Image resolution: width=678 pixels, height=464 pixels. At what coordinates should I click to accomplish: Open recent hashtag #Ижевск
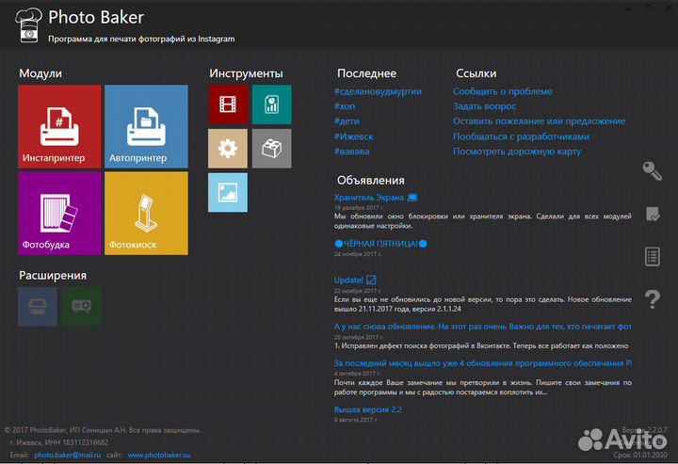(354, 136)
